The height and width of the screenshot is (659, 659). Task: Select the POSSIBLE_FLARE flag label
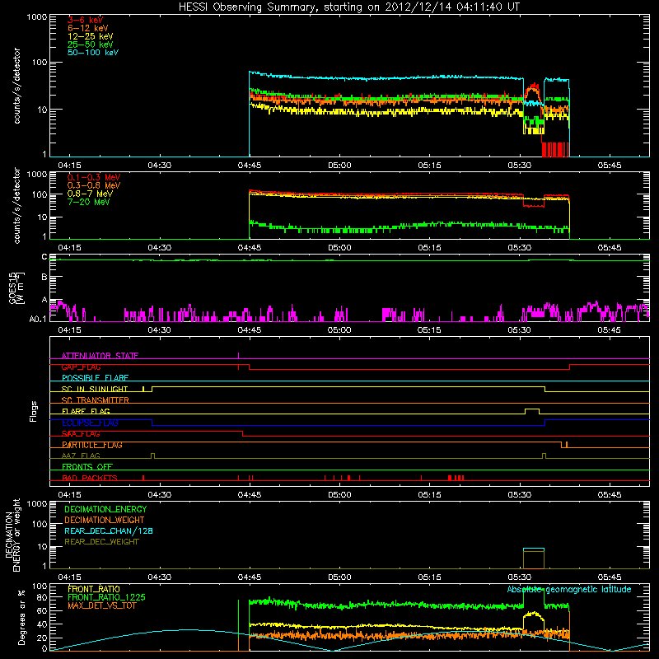pyautogui.click(x=95, y=378)
